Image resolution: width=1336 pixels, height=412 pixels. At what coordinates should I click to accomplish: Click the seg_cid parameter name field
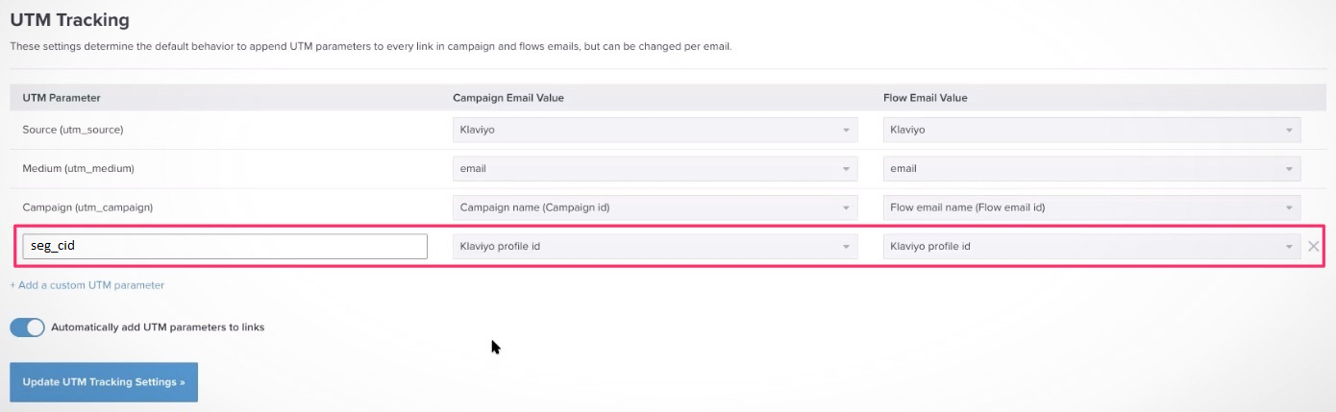click(224, 246)
